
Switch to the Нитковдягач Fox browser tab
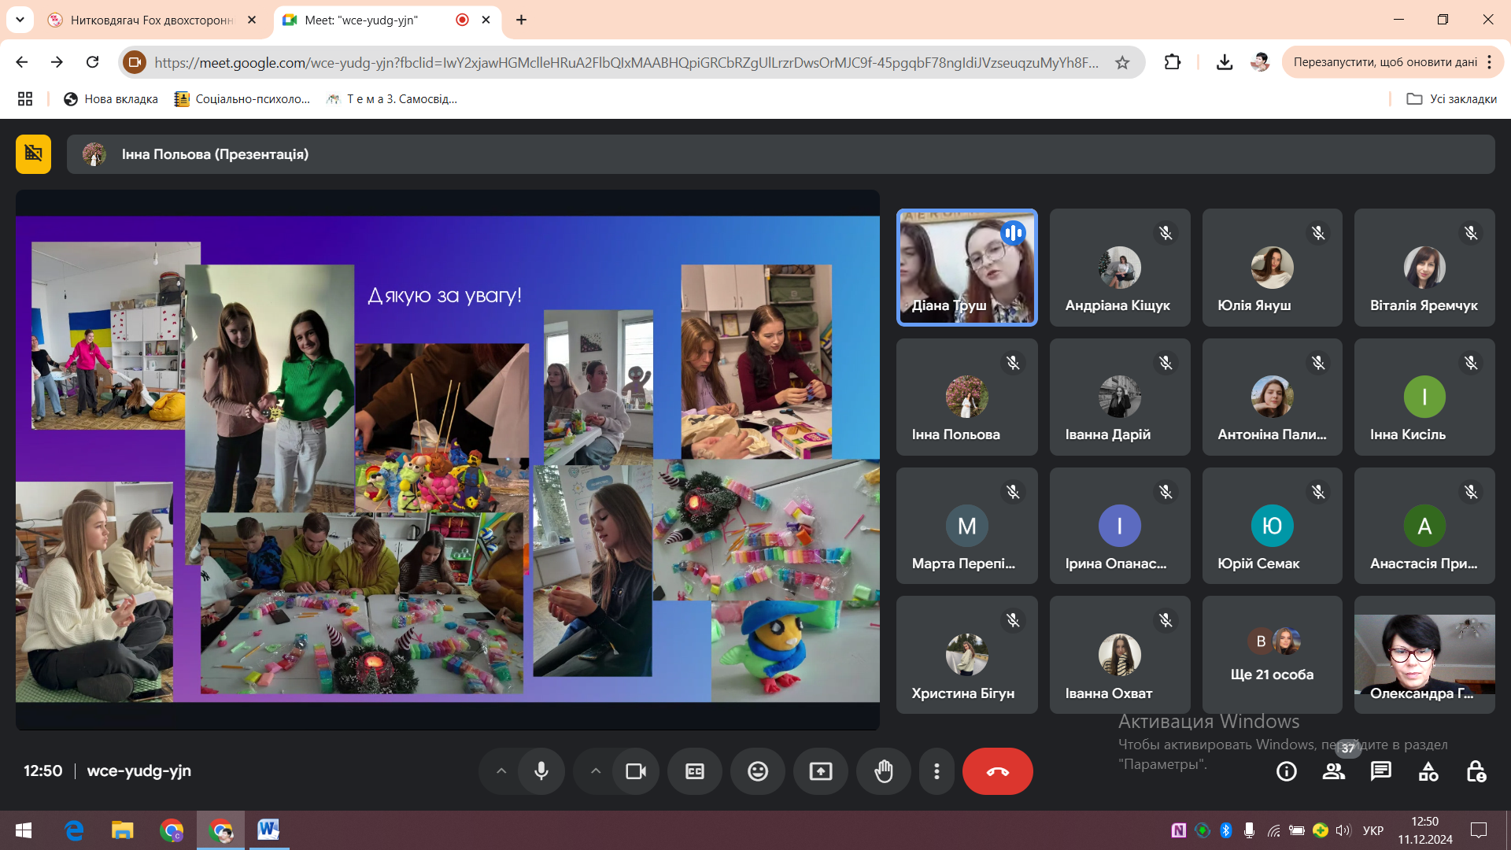(151, 20)
